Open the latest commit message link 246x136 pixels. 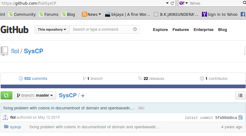point(69,108)
